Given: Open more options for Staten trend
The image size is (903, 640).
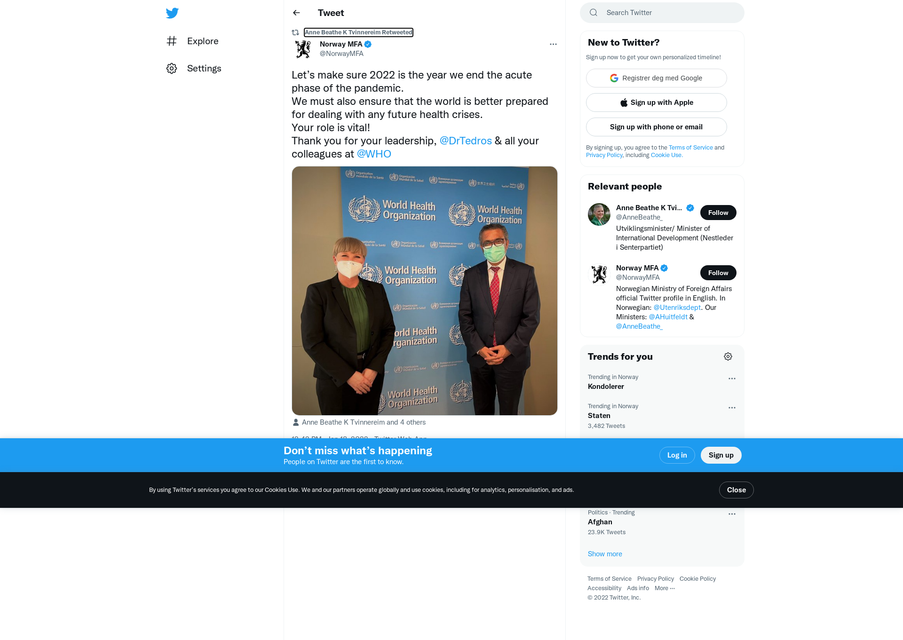Looking at the screenshot, I should coord(732,408).
